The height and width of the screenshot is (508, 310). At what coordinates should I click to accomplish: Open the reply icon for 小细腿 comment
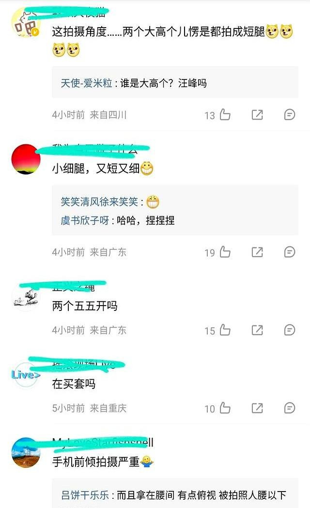point(289,252)
